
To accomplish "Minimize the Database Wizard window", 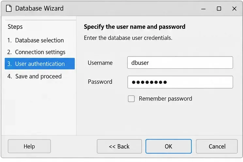I will click(x=203, y=9).
